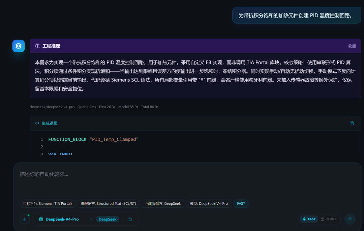Click the blue chip assistant avatar icon
Viewport: 364px width, 231px height.
point(19,46)
